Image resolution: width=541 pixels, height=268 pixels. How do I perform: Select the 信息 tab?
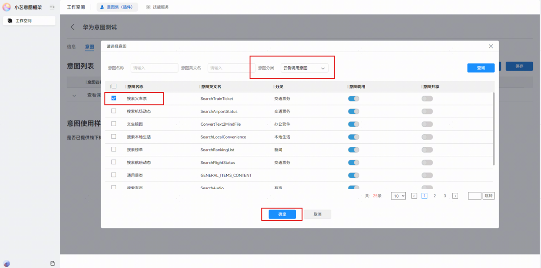[71, 46]
